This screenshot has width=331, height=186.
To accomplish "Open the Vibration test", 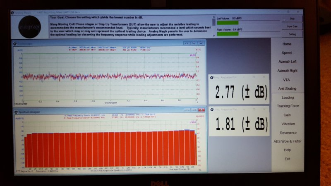I will coord(288,124).
